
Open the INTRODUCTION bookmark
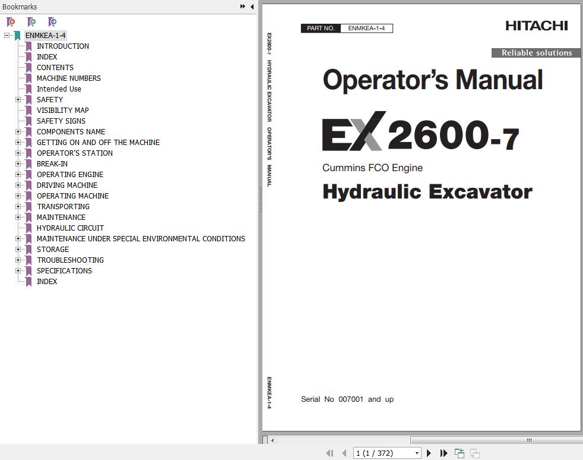63,46
